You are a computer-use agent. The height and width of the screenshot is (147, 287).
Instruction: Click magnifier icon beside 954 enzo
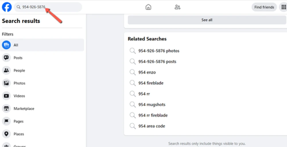[x=133, y=72]
